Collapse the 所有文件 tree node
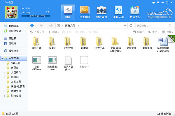 tap(2, 58)
